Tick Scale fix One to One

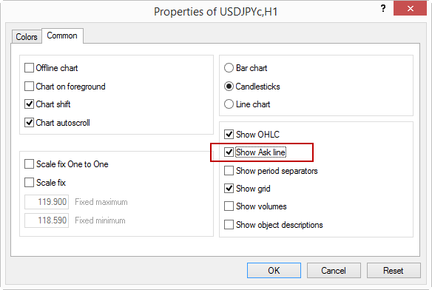tap(29, 164)
